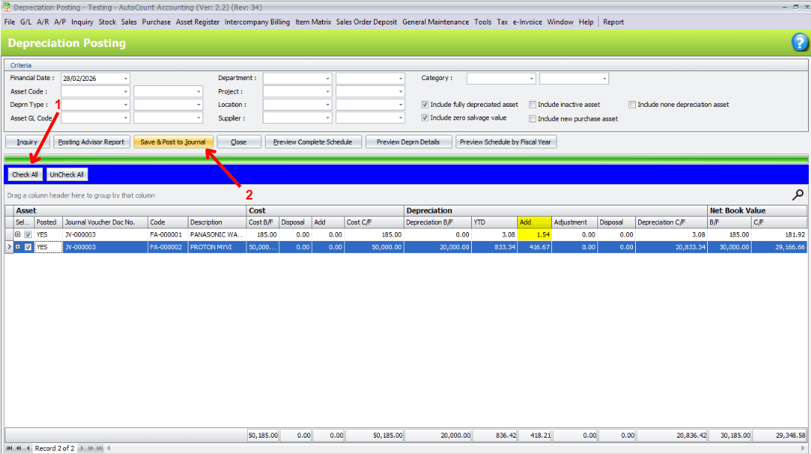
Task: Open the Asset Register menu
Action: [x=197, y=22]
